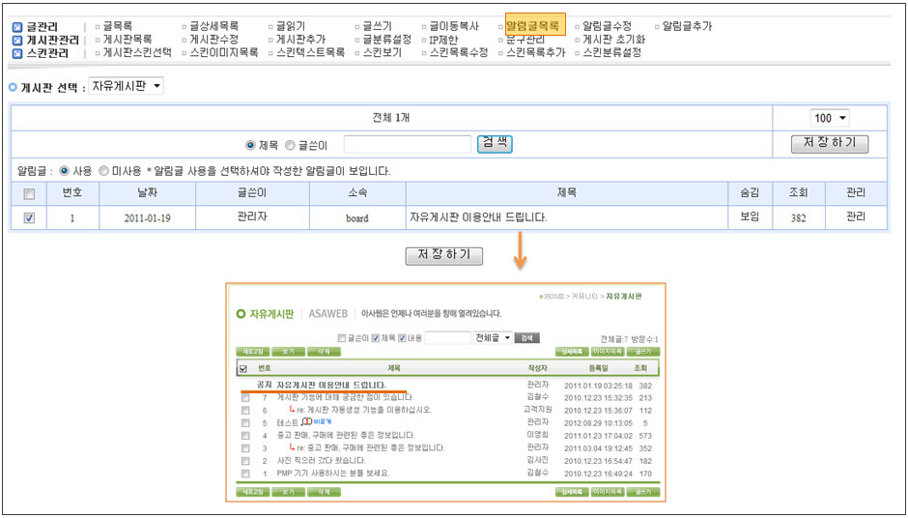Screen dimensions: 908x518
Task: Uncheck the checkbox for notice row 1
Action: pos(29,218)
